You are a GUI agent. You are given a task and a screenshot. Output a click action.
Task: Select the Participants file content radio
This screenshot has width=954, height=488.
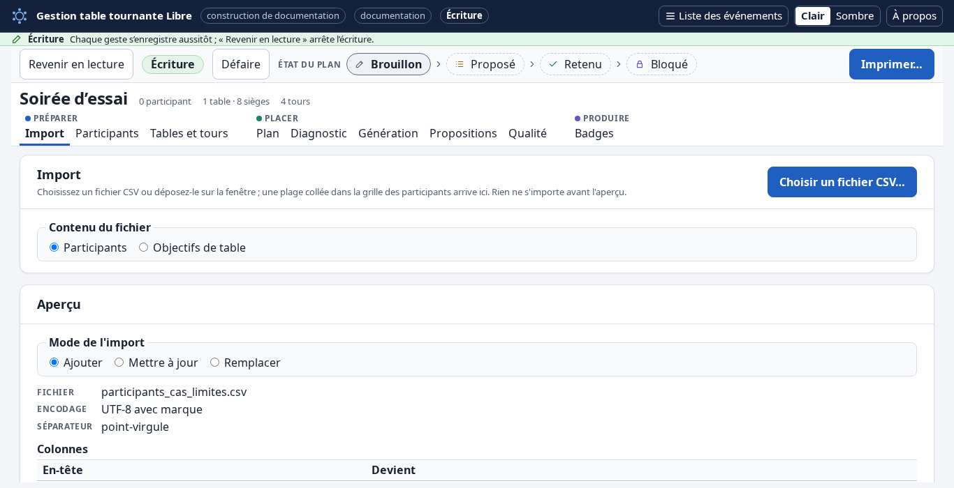pyautogui.click(x=54, y=247)
